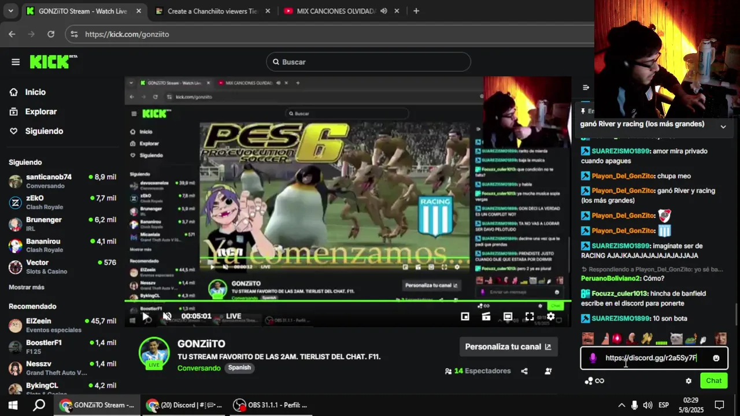Click the chat message input field
Screen dimensions: 740x416
point(654,358)
